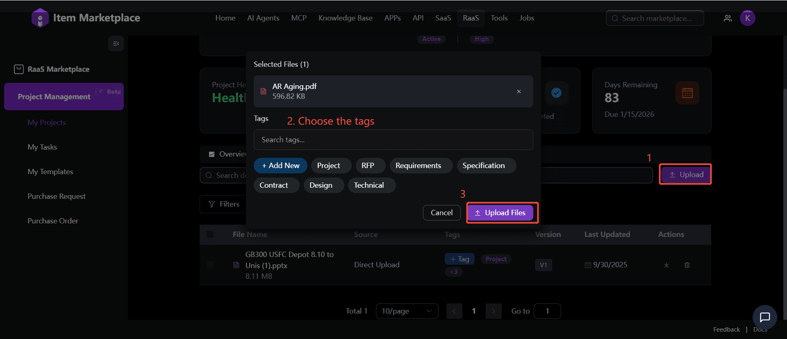Viewport: 787px width, 339px height.
Task: Click the people icon in header
Action: [x=728, y=18]
